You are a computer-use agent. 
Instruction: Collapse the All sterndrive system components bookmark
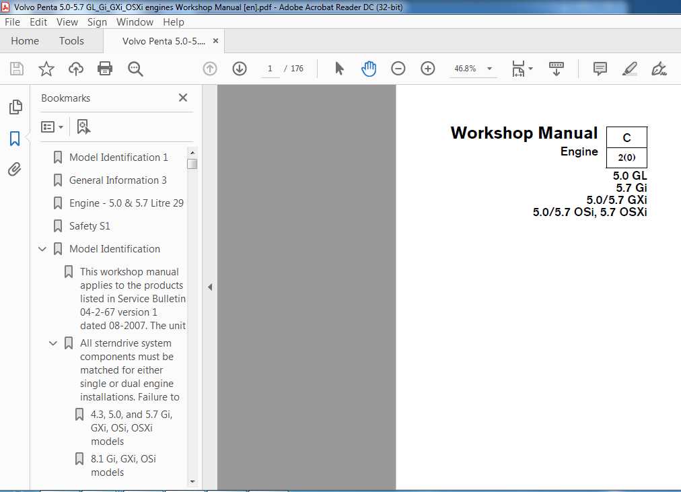(53, 343)
